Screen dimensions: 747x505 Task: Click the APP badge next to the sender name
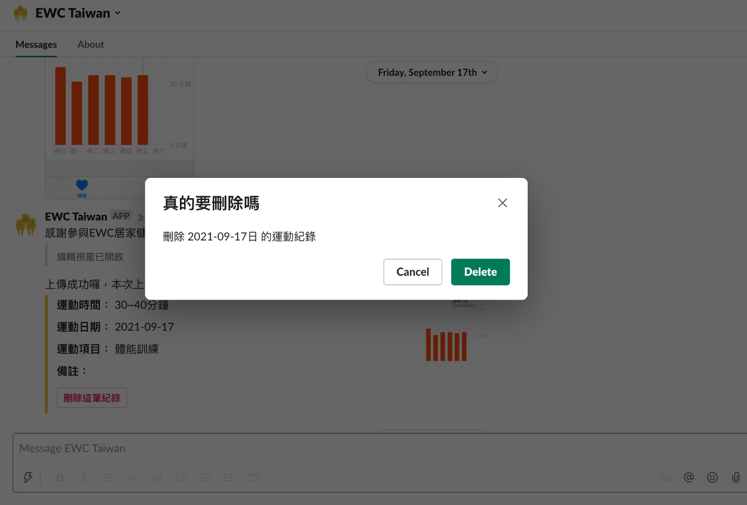[x=121, y=216]
